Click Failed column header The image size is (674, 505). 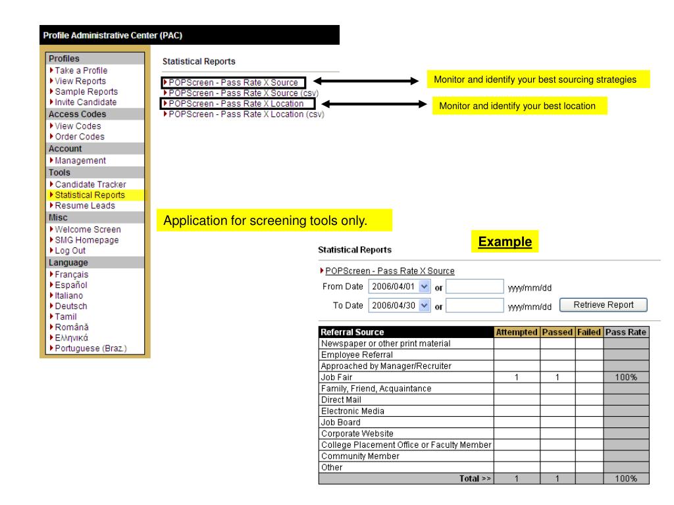coord(589,332)
